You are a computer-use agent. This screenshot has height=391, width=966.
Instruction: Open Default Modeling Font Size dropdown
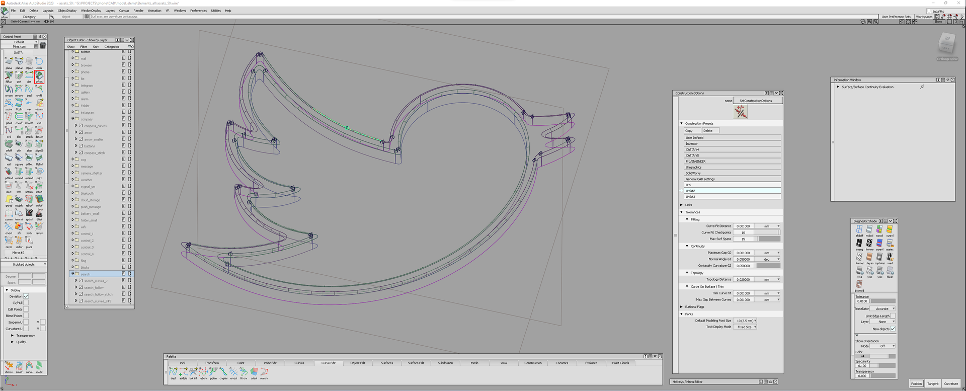(745, 321)
